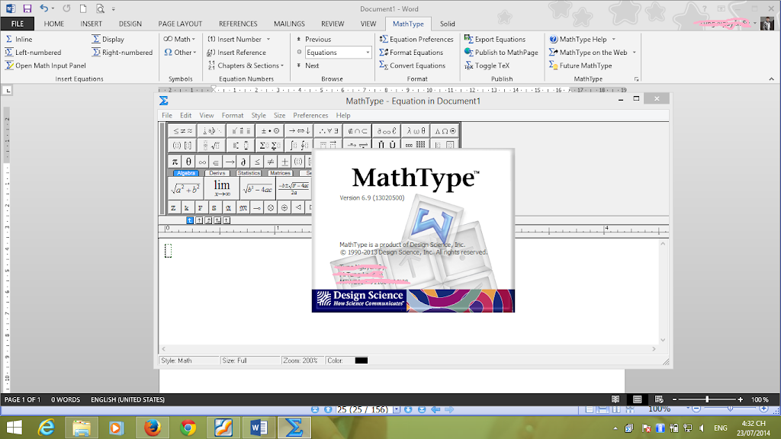Expand MathType on the Web dropdown

pos(634,53)
